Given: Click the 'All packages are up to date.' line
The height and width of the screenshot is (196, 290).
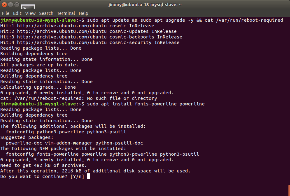Looking at the screenshot, I should [39, 65].
